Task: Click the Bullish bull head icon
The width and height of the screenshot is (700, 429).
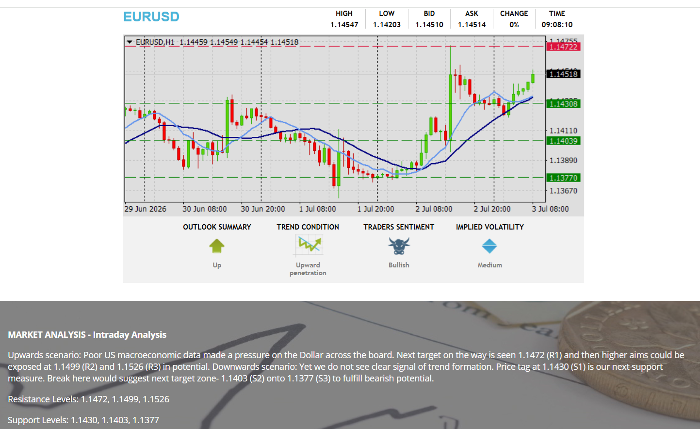Action: point(399,247)
